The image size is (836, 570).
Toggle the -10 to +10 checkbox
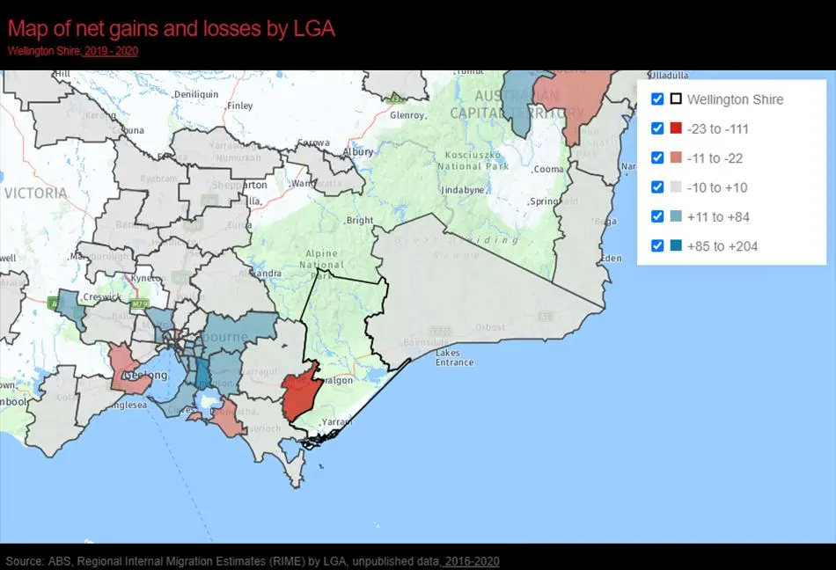point(657,187)
